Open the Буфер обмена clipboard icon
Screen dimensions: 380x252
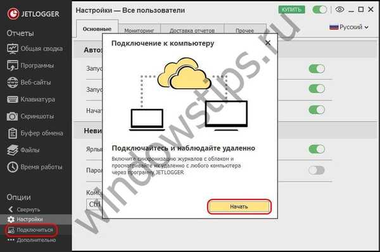13,133
